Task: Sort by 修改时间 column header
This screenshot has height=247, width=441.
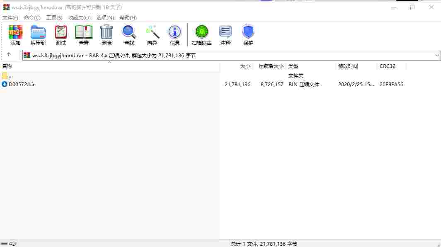Action: click(356, 66)
